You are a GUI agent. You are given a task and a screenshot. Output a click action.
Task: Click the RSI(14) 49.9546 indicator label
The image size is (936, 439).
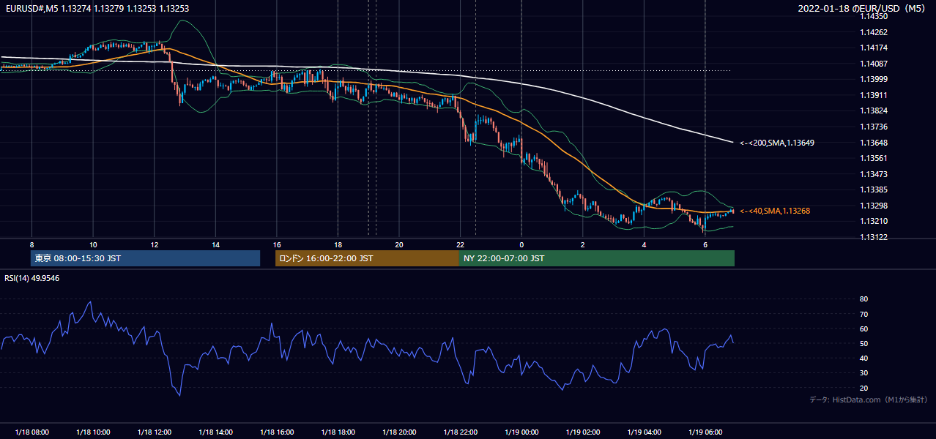(x=32, y=278)
